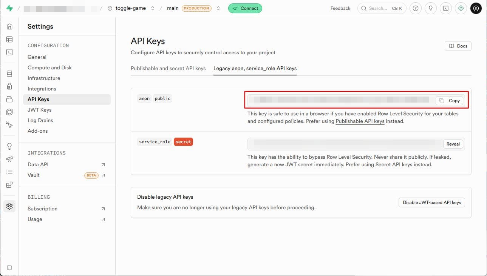The height and width of the screenshot is (276, 487).
Task: Open the SQL Editor sidebar icon
Action: click(x=9, y=52)
